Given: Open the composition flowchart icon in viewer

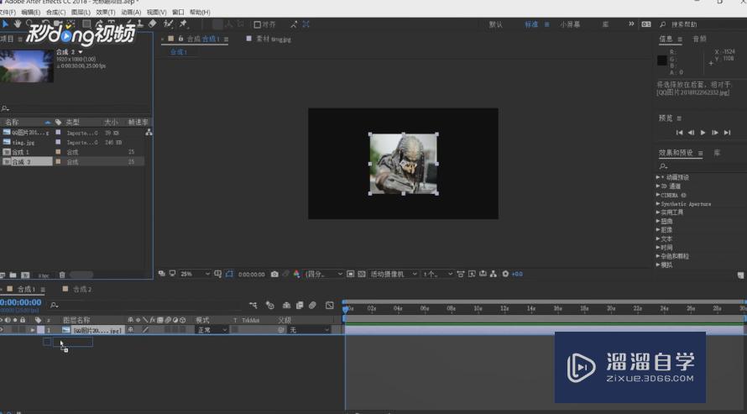Looking at the screenshot, I should click(494, 274).
